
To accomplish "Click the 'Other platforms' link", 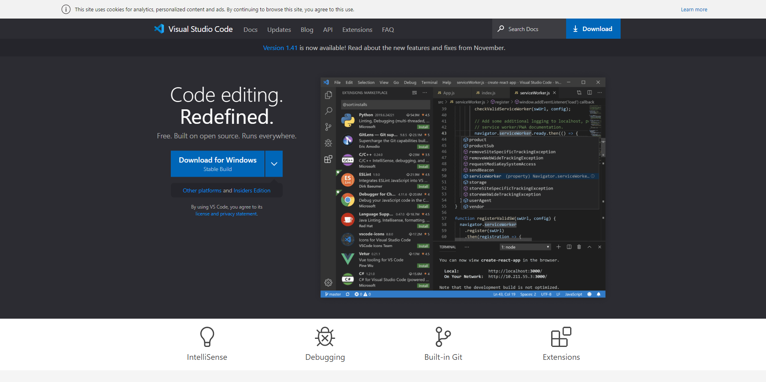I will 202,190.
